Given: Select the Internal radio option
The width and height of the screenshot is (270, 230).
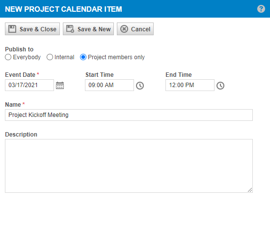Looking at the screenshot, I should pos(50,57).
